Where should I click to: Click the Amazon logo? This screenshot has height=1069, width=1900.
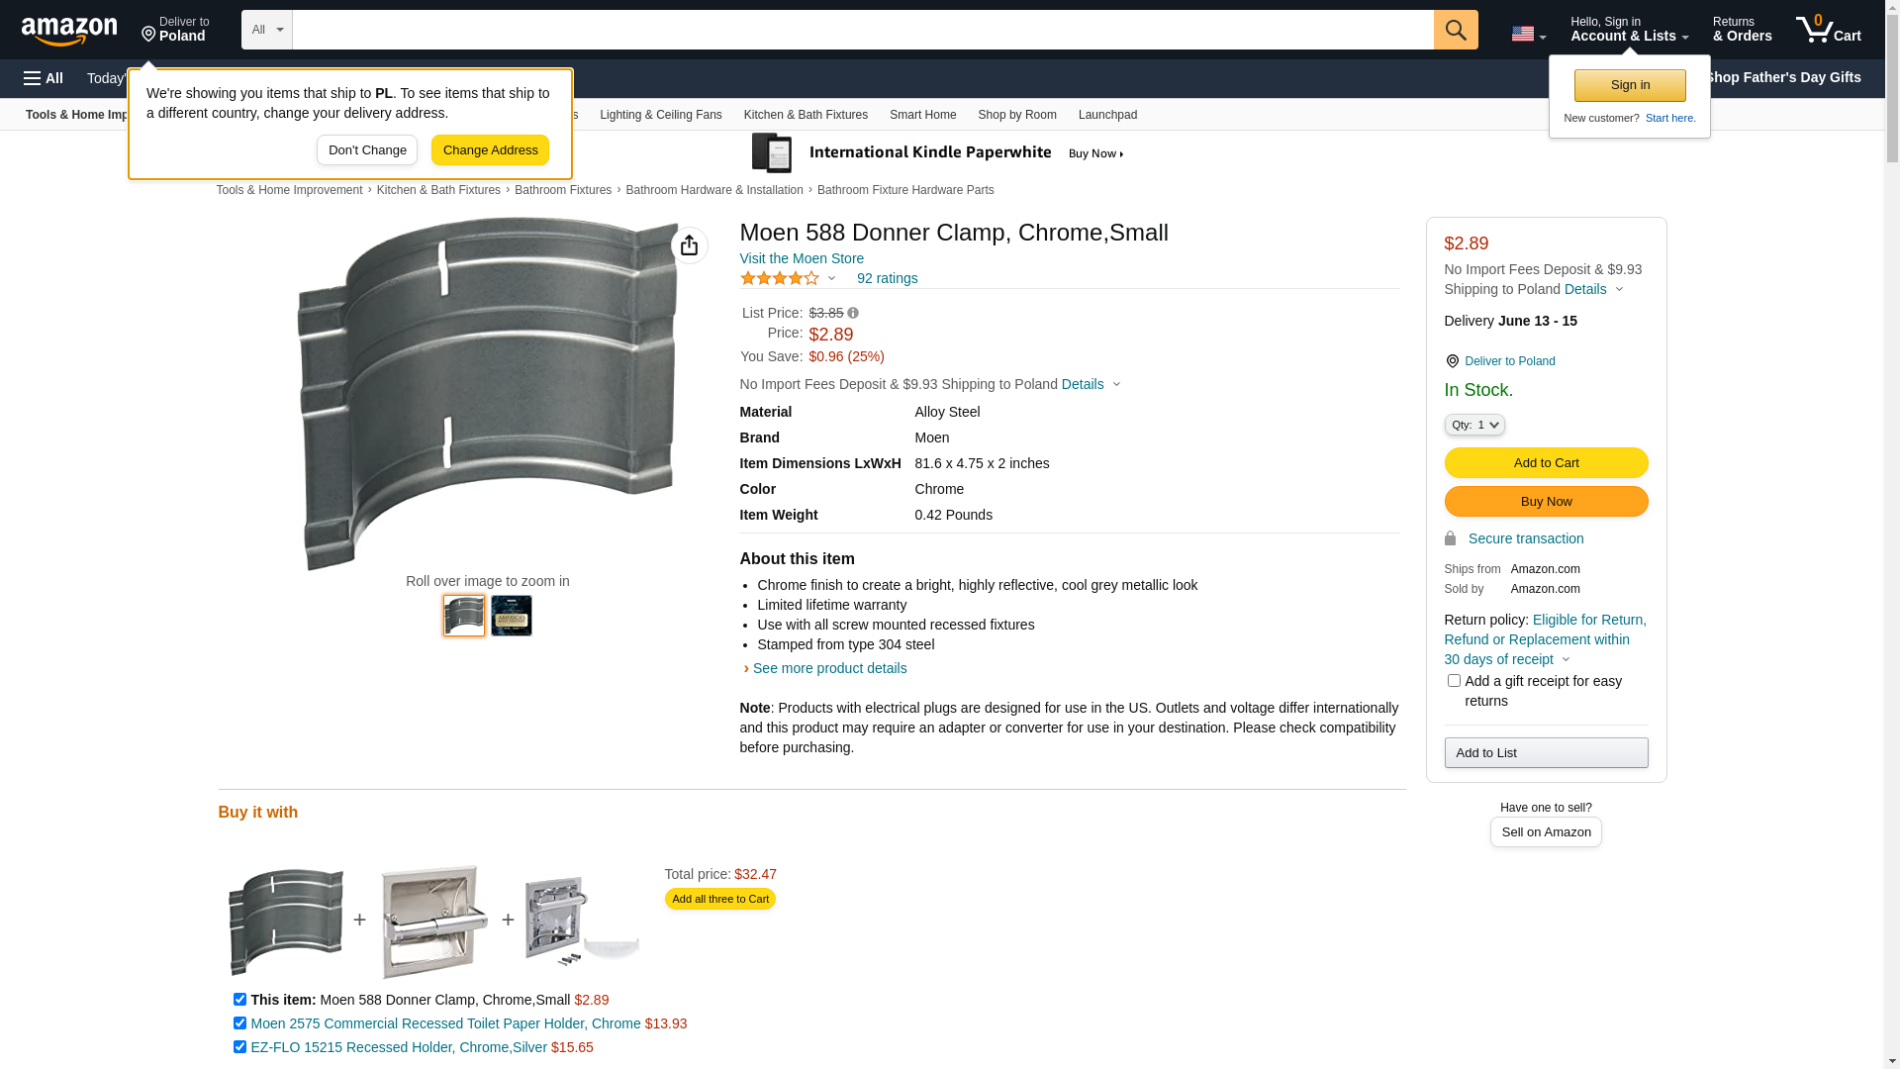[69, 31]
